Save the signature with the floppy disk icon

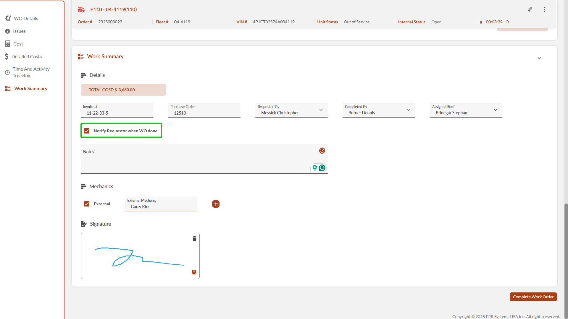coord(194,272)
